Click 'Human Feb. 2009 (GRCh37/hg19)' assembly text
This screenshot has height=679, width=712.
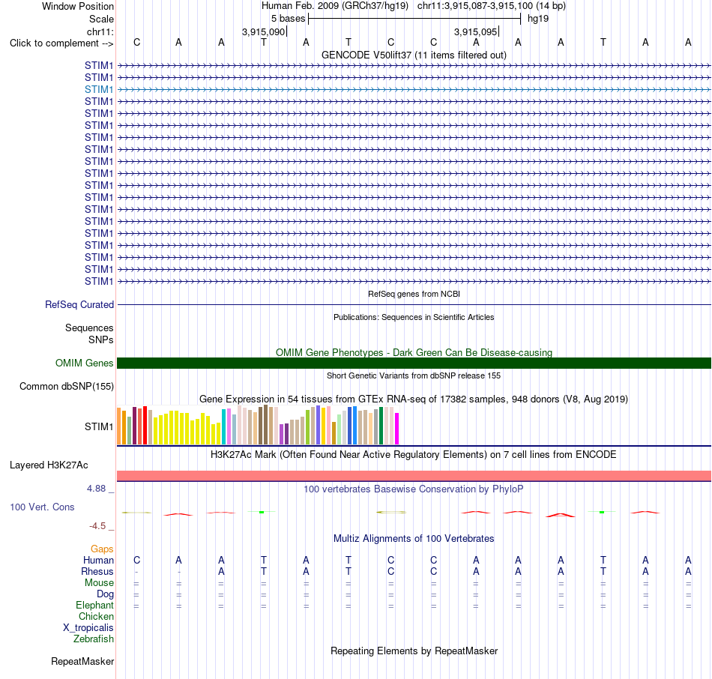click(335, 6)
